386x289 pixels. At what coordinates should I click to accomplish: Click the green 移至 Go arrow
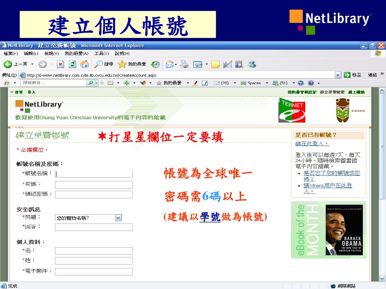(x=347, y=75)
